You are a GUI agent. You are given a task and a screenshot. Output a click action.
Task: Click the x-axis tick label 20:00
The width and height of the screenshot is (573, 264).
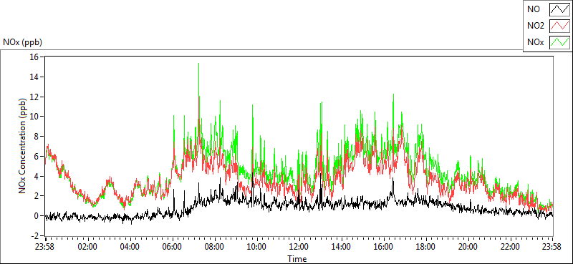(x=468, y=247)
